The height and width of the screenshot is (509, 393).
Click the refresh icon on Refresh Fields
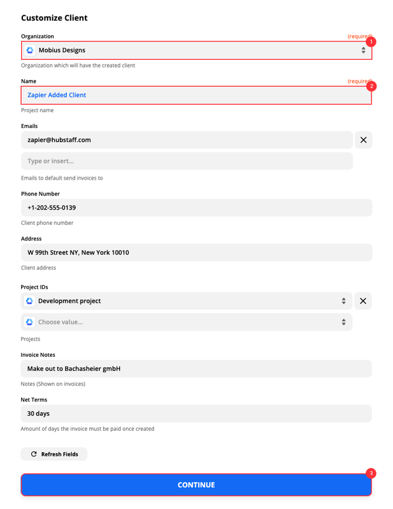[34, 454]
